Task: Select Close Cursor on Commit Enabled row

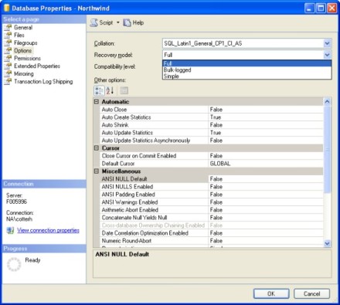Action: coord(212,156)
